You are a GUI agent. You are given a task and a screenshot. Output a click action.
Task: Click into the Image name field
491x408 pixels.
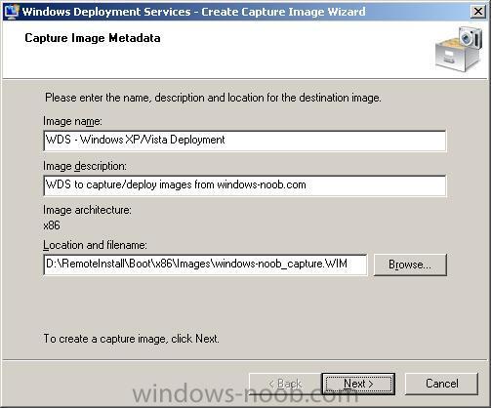coord(245,141)
